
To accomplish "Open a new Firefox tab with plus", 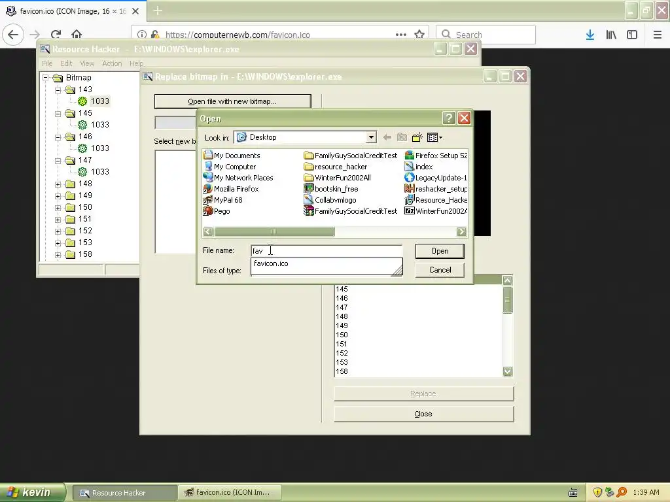I will [158, 10].
